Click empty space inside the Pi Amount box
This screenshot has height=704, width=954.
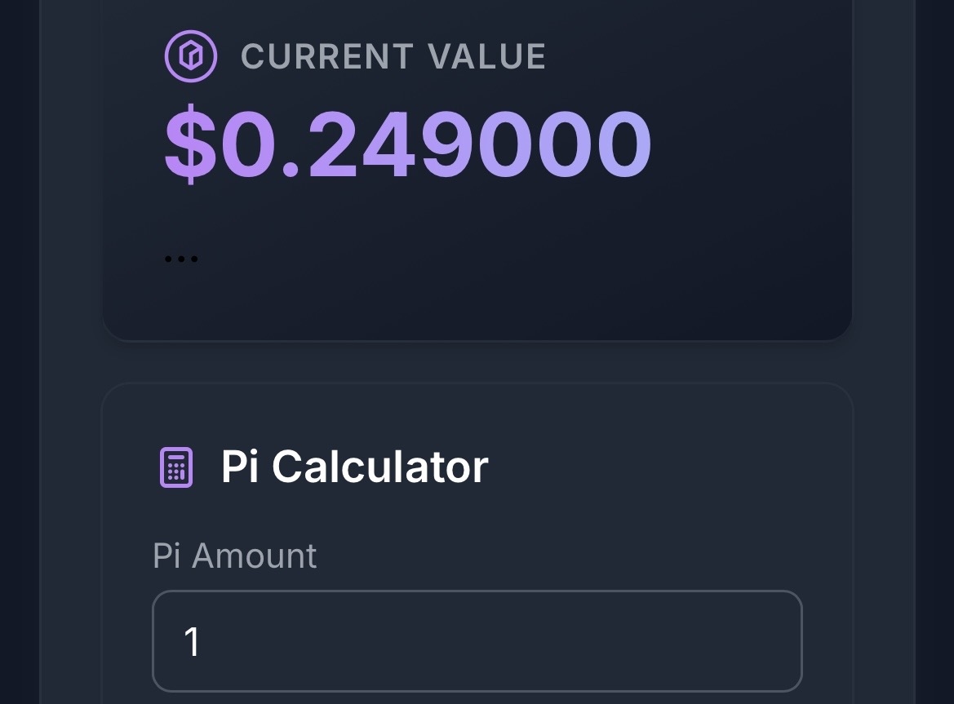click(571, 641)
